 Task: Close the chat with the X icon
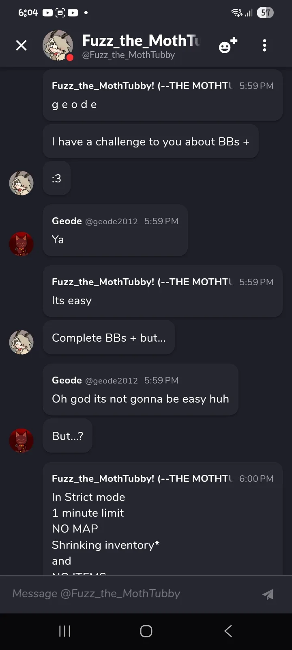point(21,45)
